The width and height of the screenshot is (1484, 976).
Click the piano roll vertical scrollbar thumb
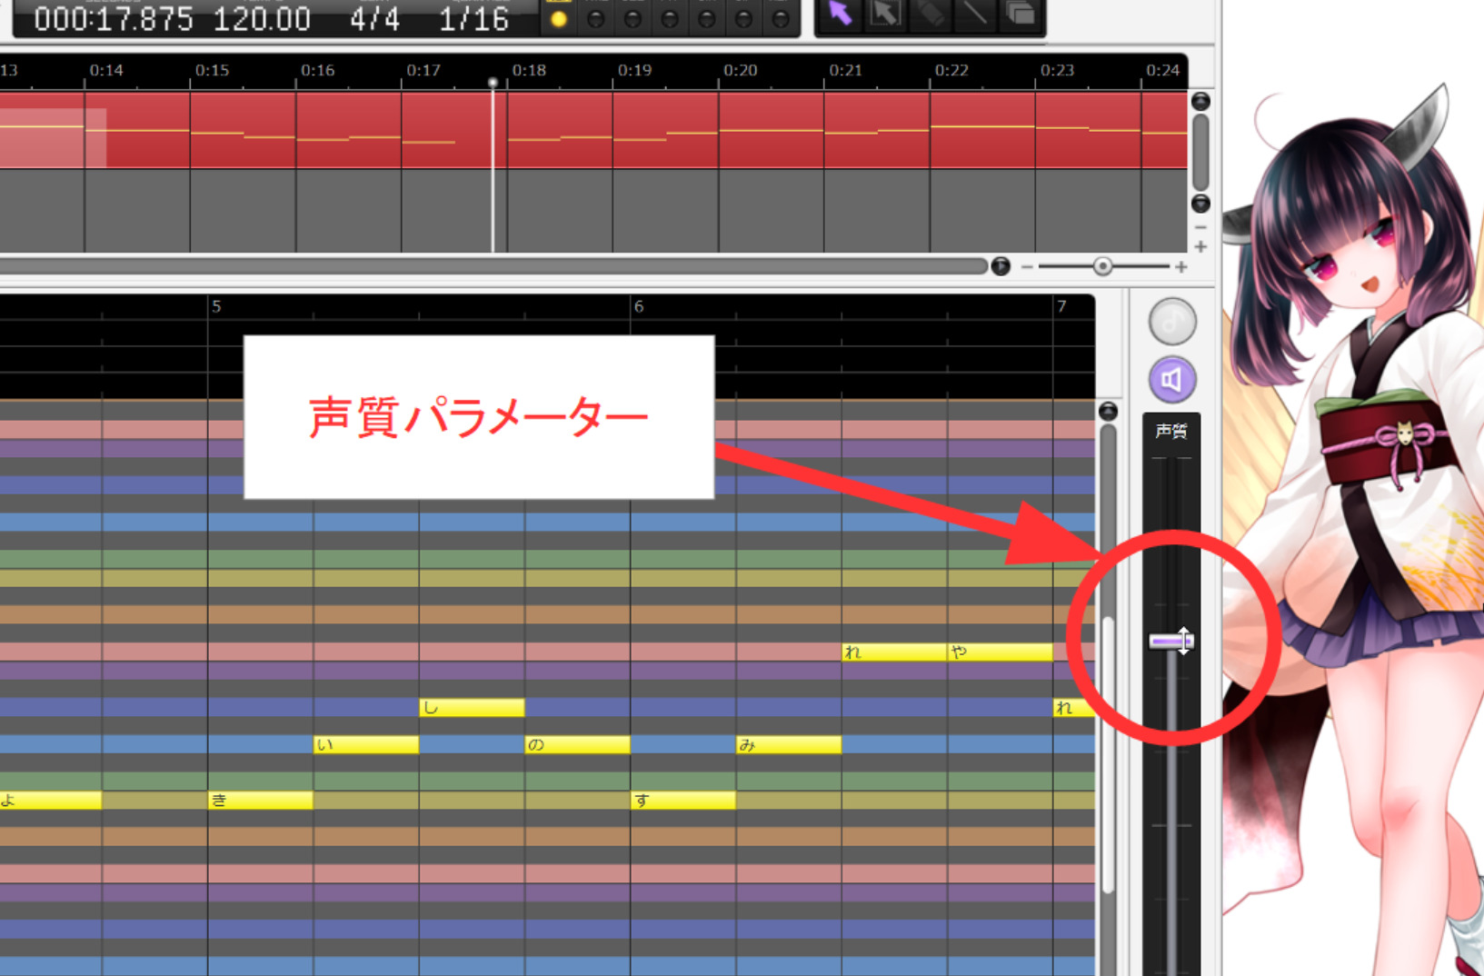click(1108, 756)
